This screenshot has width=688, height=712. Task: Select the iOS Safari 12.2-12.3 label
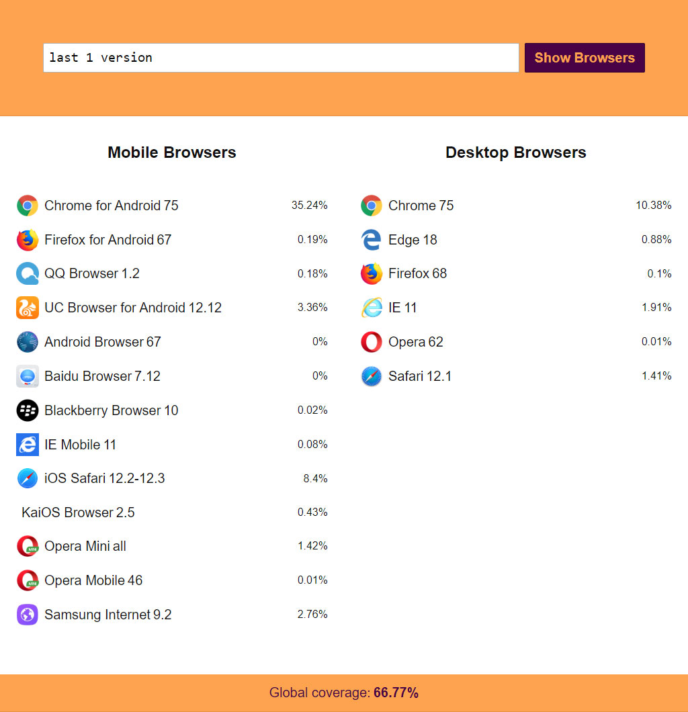coord(104,479)
